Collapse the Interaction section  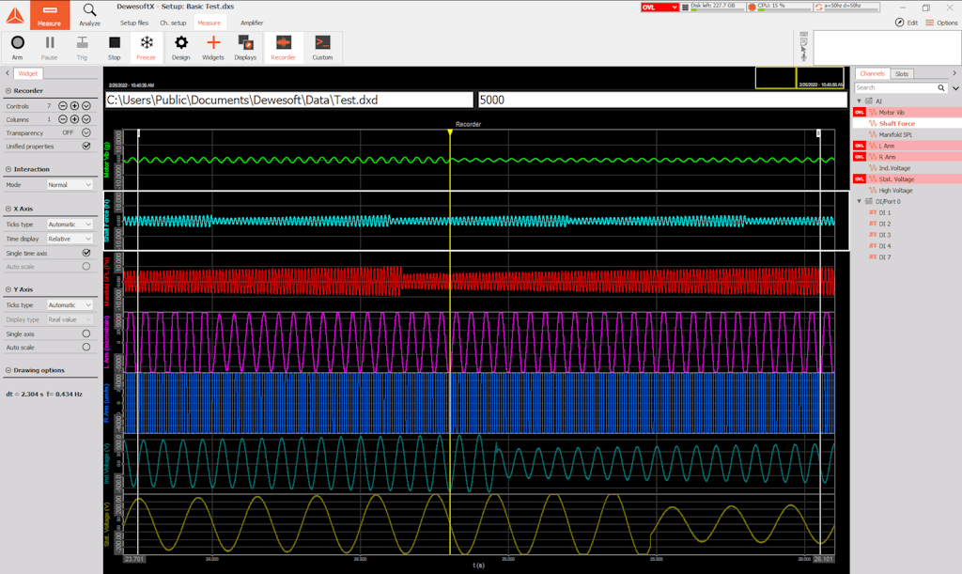pos(8,169)
